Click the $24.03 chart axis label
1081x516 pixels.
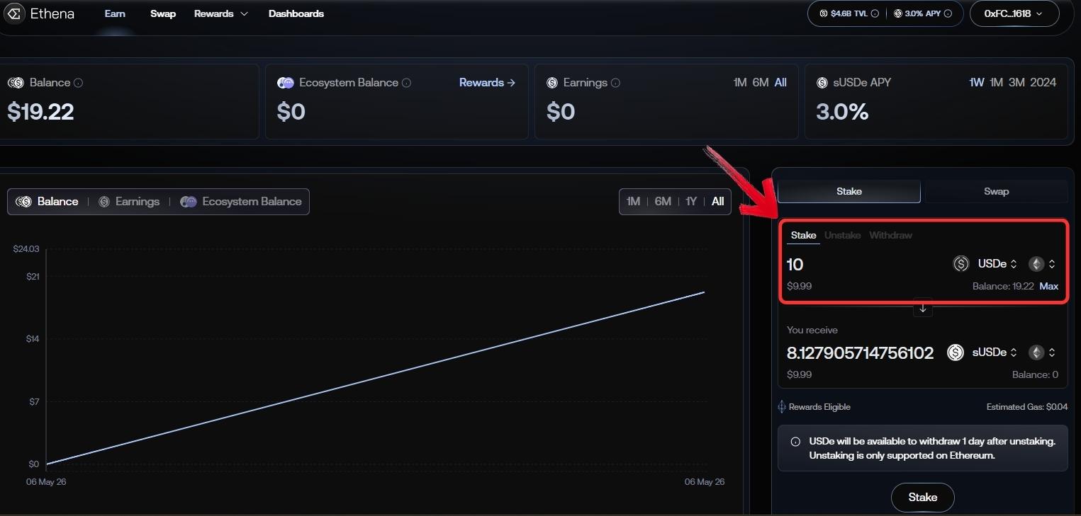[x=26, y=249]
